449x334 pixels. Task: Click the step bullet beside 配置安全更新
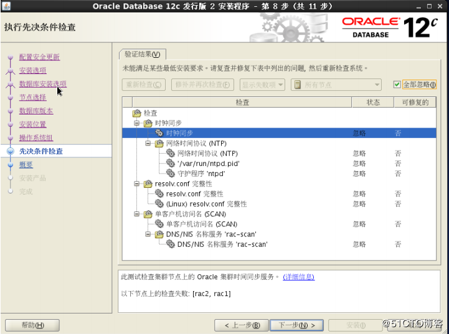[11, 57]
